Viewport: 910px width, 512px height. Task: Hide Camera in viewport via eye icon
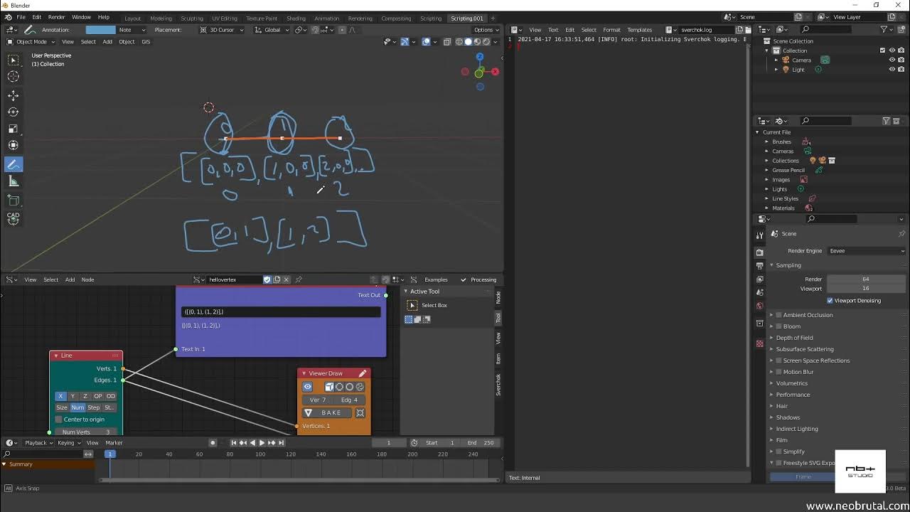coord(892,60)
